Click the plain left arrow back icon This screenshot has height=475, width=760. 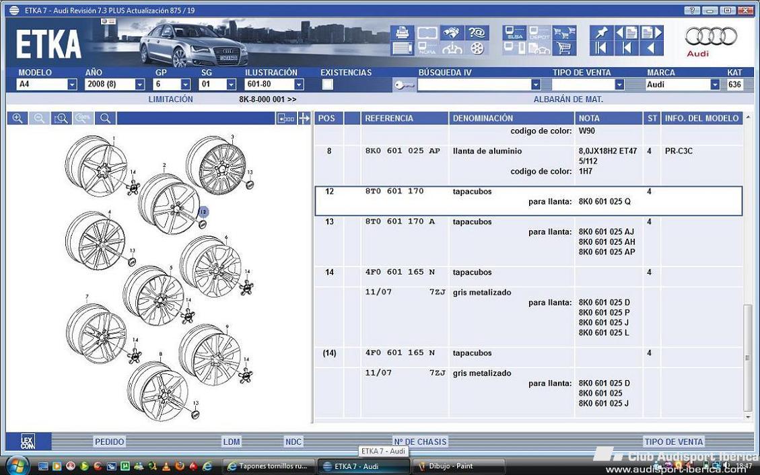[652, 48]
